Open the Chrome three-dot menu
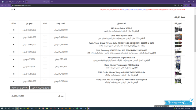 click(x=194, y=5)
